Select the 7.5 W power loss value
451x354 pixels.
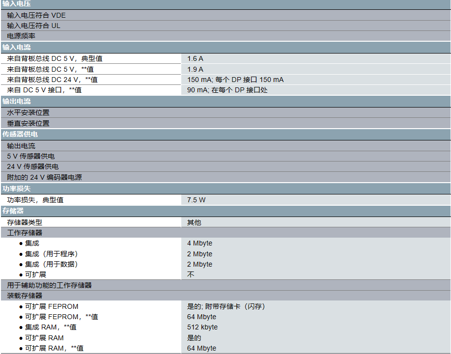click(x=196, y=200)
